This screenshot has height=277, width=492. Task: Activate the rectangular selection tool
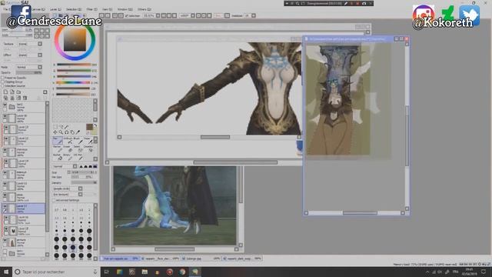(55, 126)
